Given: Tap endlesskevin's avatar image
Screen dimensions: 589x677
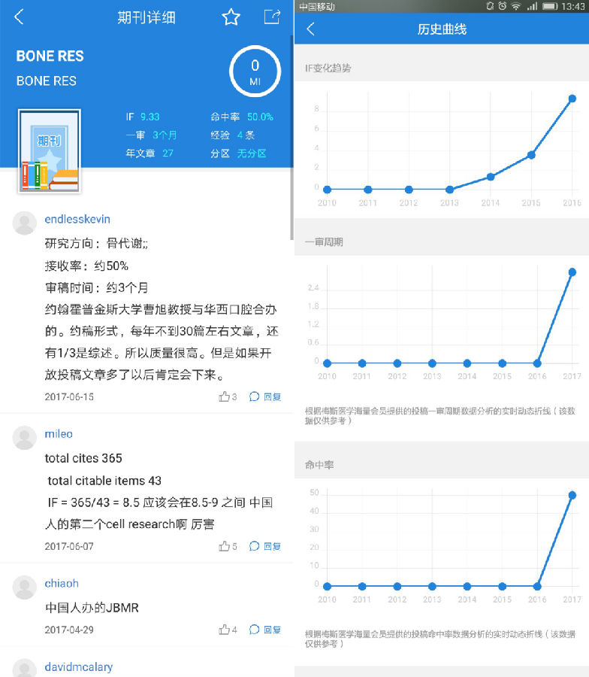Looking at the screenshot, I should [x=25, y=223].
